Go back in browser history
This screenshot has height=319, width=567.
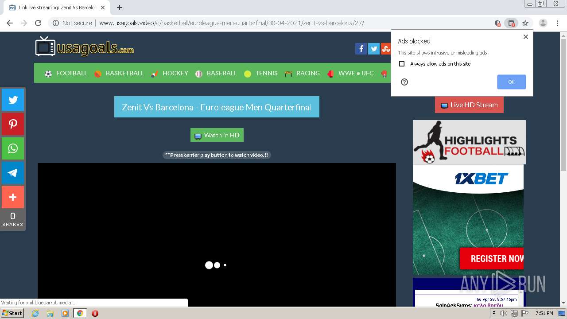(x=10, y=23)
